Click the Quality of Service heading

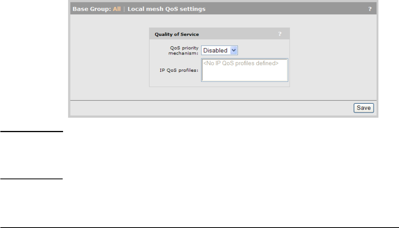click(177, 34)
